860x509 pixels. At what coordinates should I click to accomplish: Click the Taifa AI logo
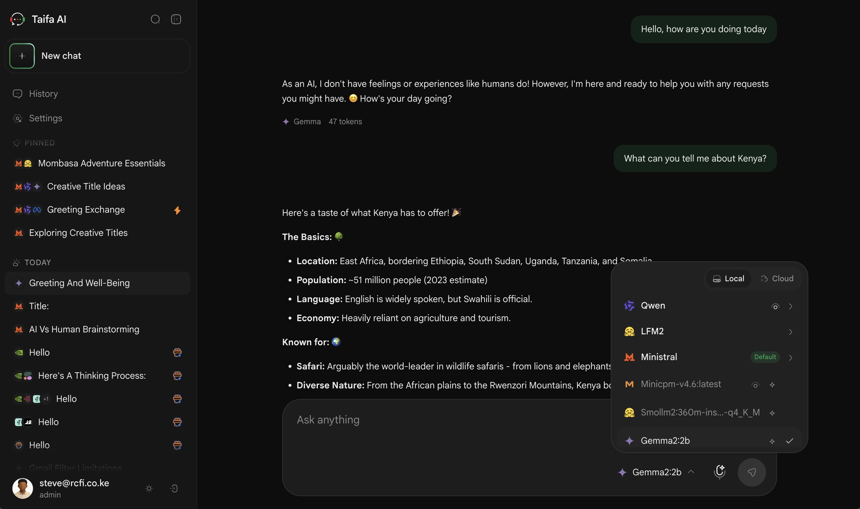tap(17, 19)
